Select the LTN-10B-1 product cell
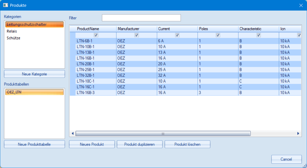This screenshot has height=168, width=307. point(96,47)
